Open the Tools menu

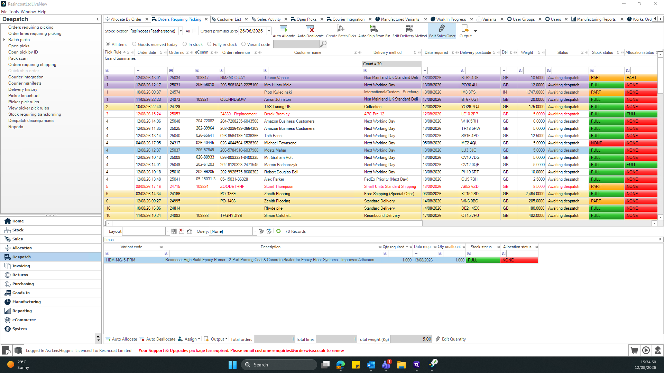pos(14,12)
